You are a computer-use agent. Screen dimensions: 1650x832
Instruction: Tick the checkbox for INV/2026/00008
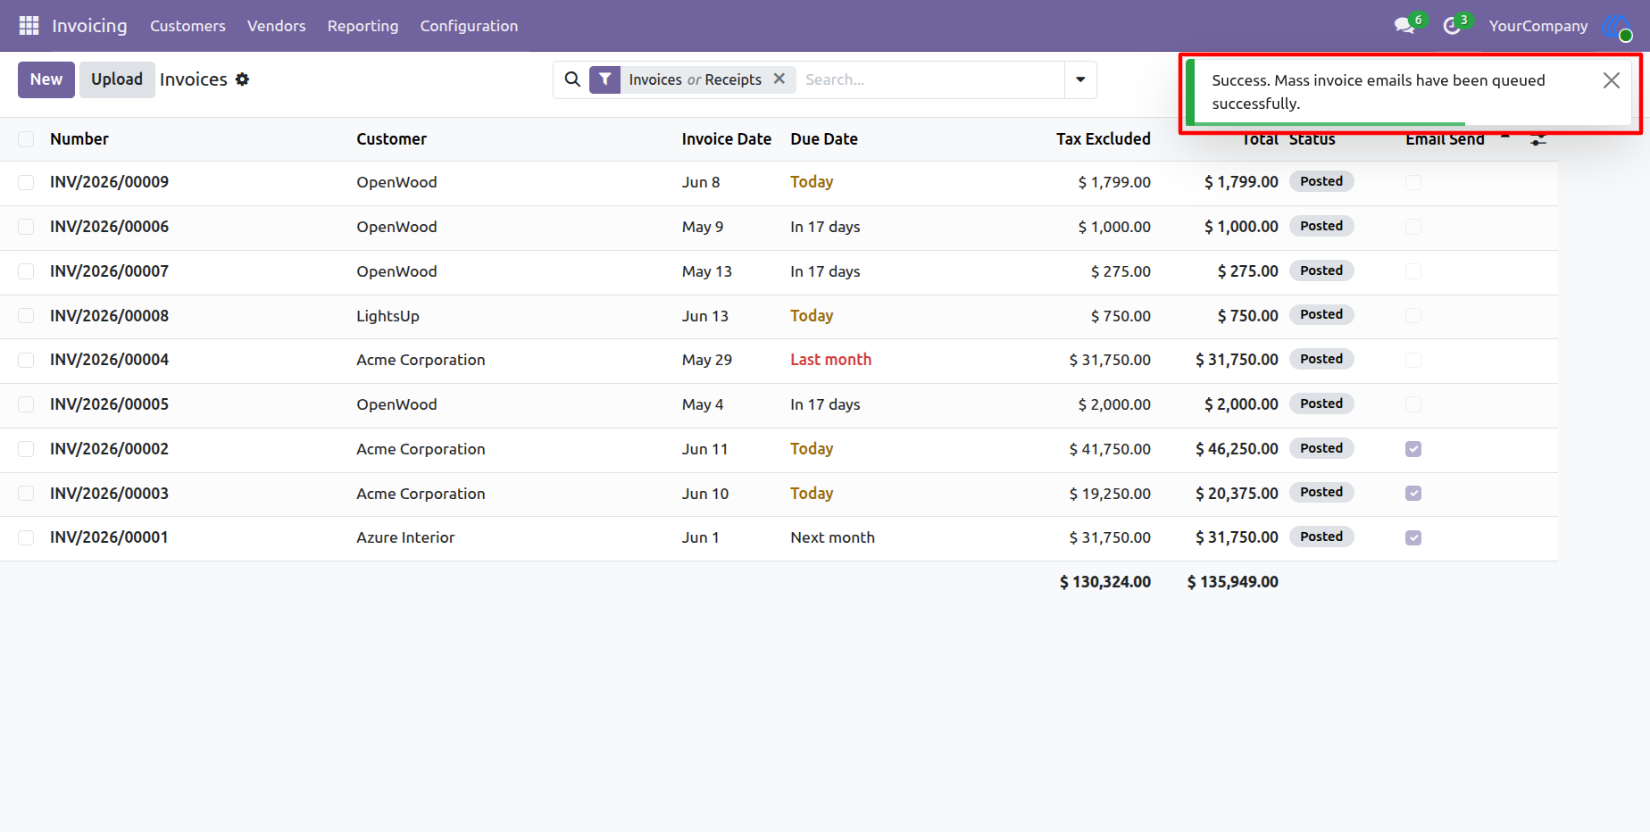(26, 316)
